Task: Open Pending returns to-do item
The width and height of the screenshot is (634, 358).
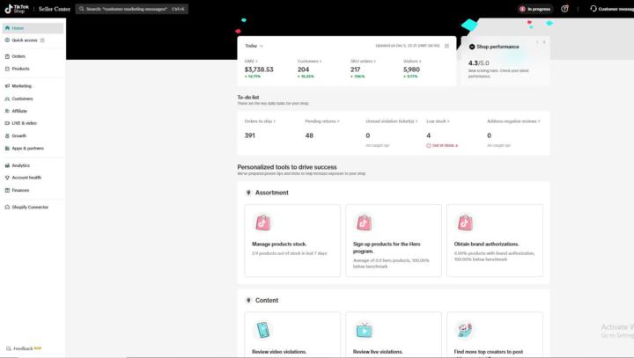Action: (322, 121)
